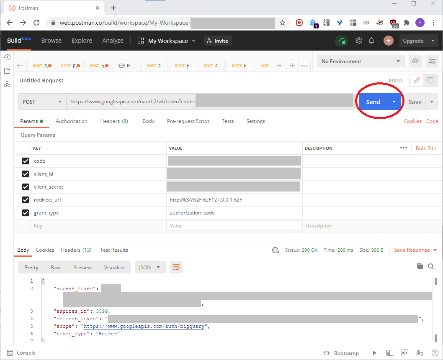Copy response body icon
This screenshot has height=360, width=443.
point(420,266)
